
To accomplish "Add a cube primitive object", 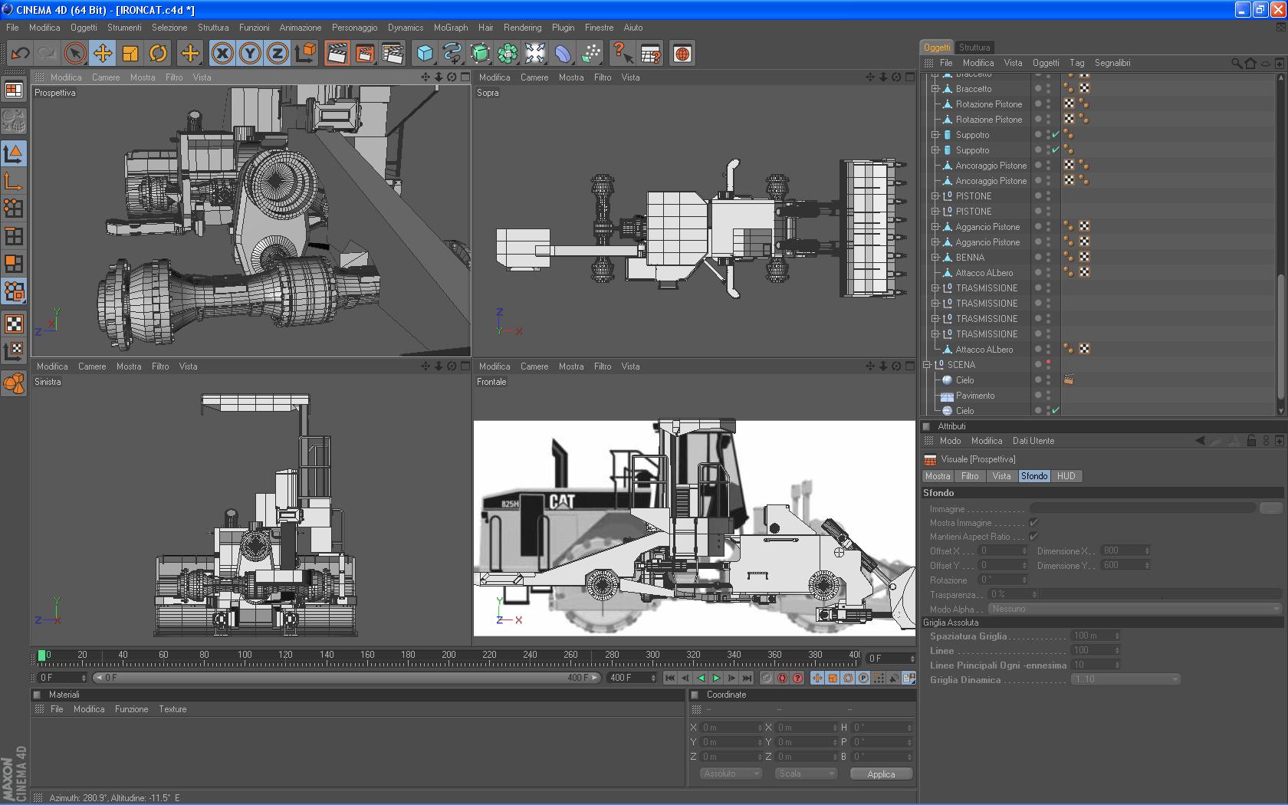I will point(425,53).
